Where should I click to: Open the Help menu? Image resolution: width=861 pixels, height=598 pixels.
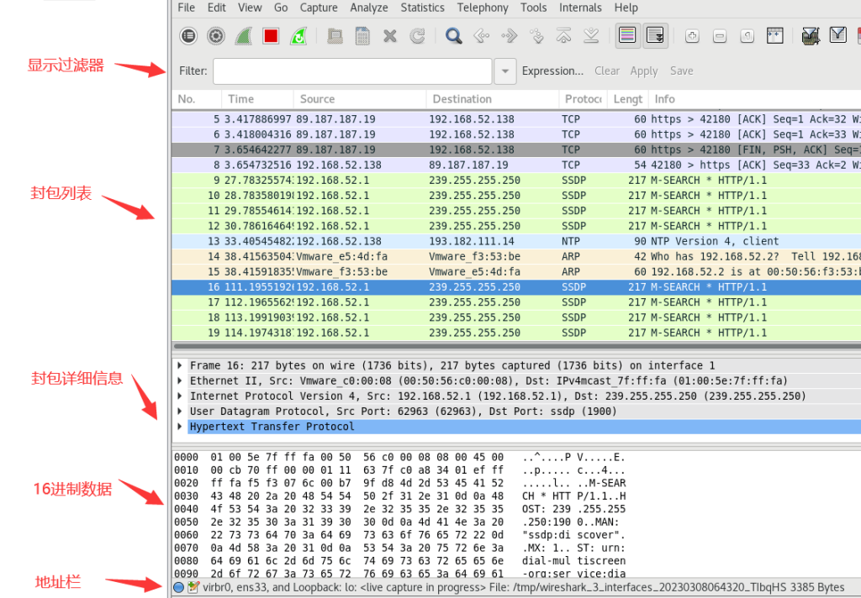point(626,8)
